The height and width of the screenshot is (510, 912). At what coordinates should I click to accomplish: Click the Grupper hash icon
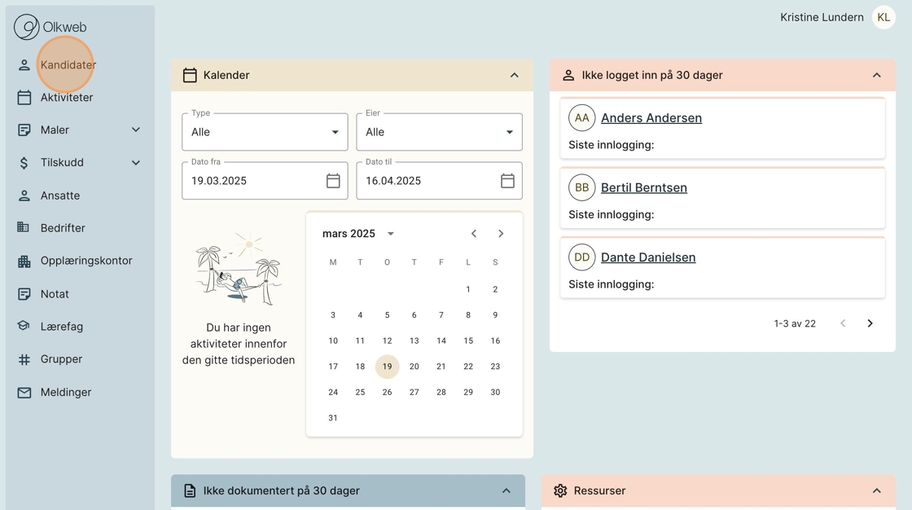[24, 360]
